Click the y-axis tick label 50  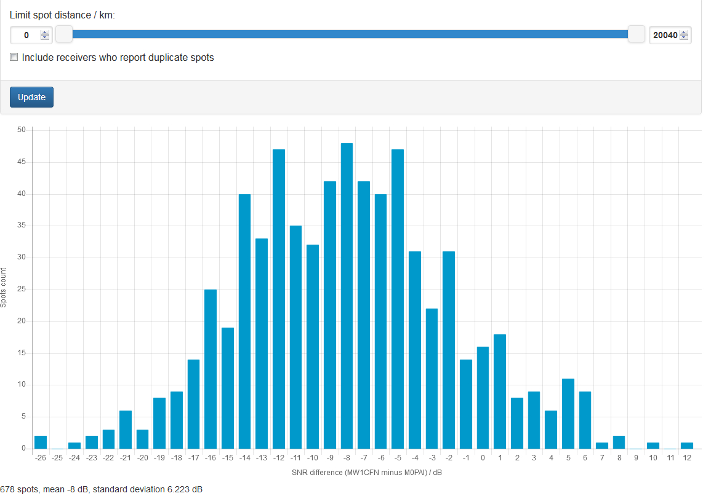(x=22, y=130)
